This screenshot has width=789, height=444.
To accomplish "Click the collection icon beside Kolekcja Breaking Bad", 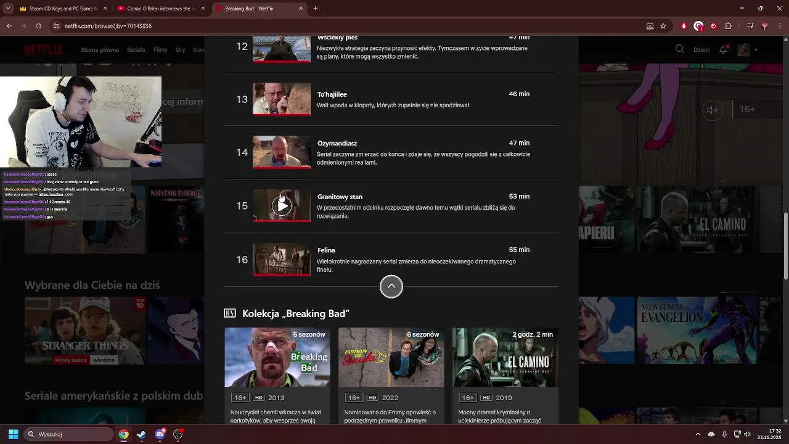I will [x=230, y=313].
